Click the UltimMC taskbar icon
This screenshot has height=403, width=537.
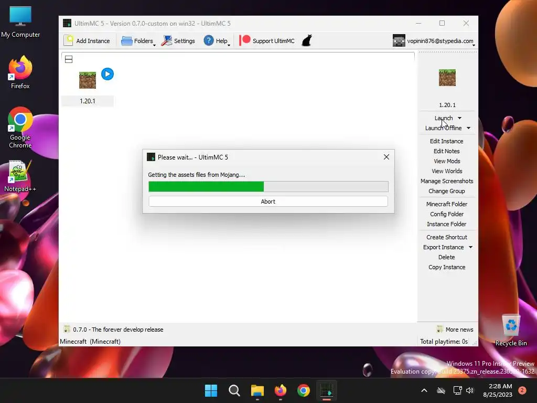(326, 390)
